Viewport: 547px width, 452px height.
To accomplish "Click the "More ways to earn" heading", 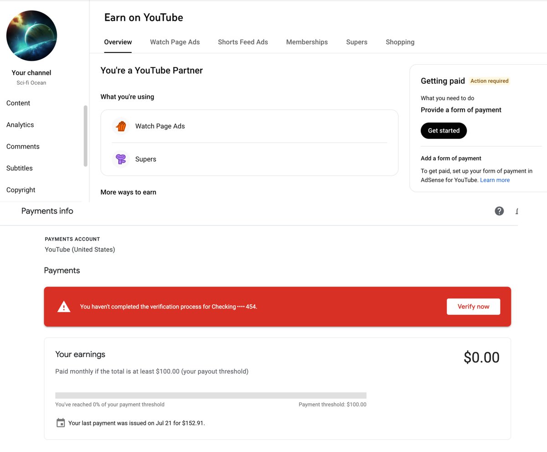I will click(x=128, y=192).
